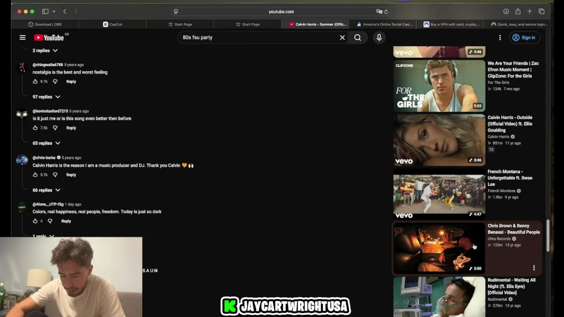Visit the @chris-burke username link

click(x=44, y=158)
